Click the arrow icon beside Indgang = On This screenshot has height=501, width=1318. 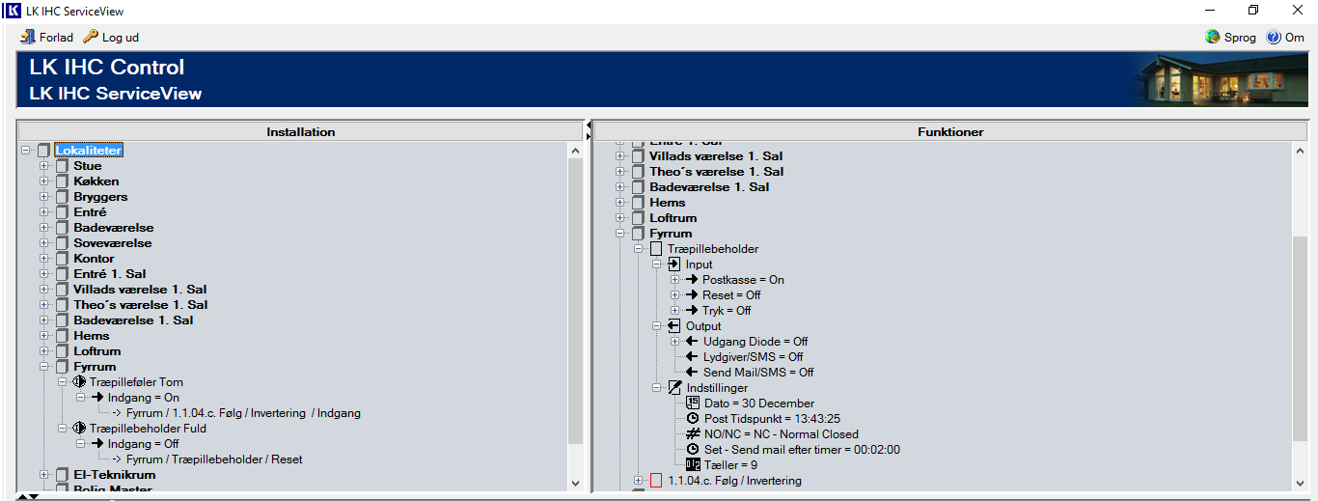[97, 398]
